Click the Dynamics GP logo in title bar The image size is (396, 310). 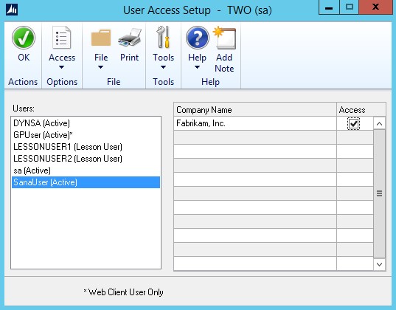click(12, 10)
